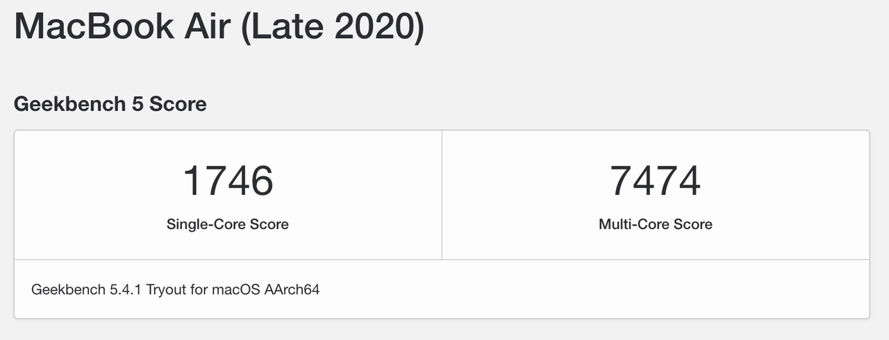Click the Single-Core Score label
This screenshot has height=340, width=889.
click(x=228, y=224)
